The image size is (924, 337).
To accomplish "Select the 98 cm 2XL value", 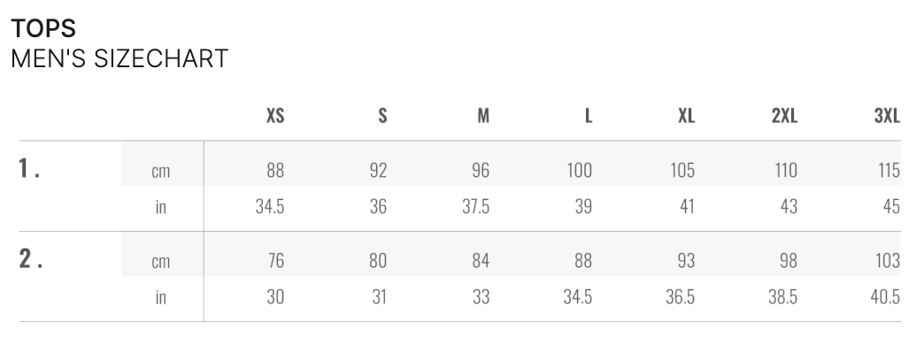I will pos(788,260).
